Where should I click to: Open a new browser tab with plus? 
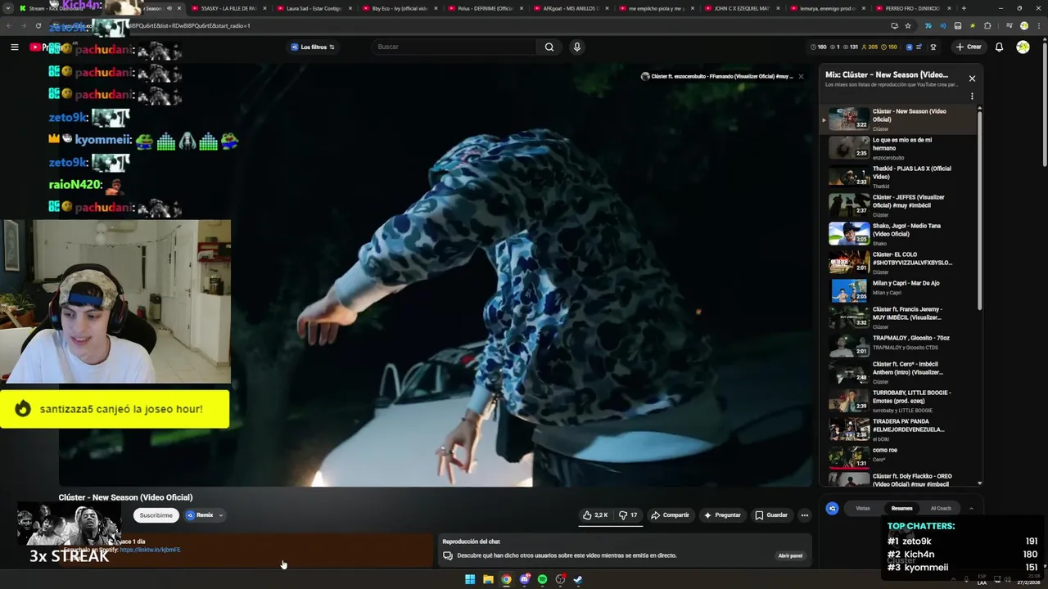(964, 8)
